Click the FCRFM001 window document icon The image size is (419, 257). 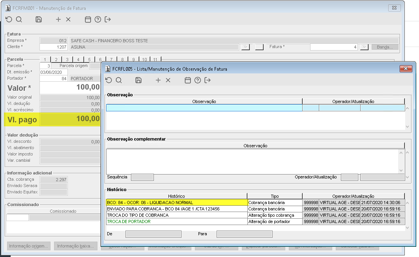[x=8, y=8]
